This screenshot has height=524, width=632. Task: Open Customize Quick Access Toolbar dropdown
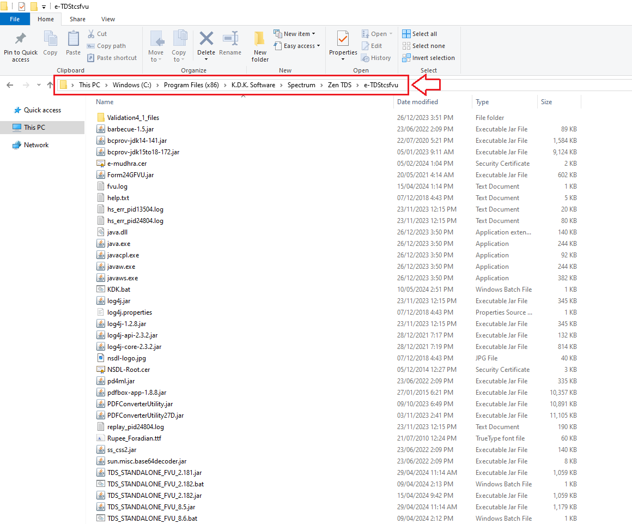pyautogui.click(x=44, y=7)
